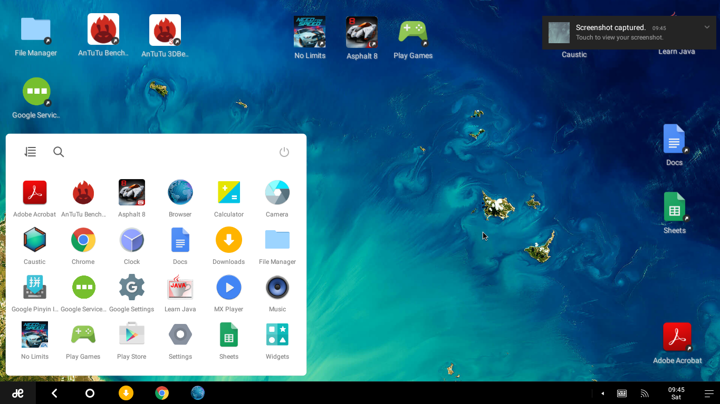Open Chrome from the app launcher menu

click(x=83, y=240)
